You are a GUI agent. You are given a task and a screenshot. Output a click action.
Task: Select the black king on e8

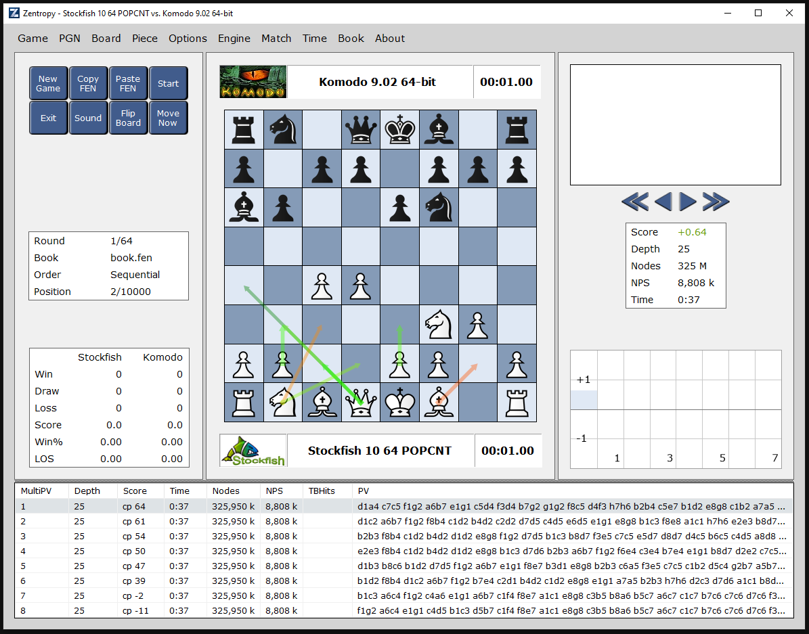pos(400,129)
